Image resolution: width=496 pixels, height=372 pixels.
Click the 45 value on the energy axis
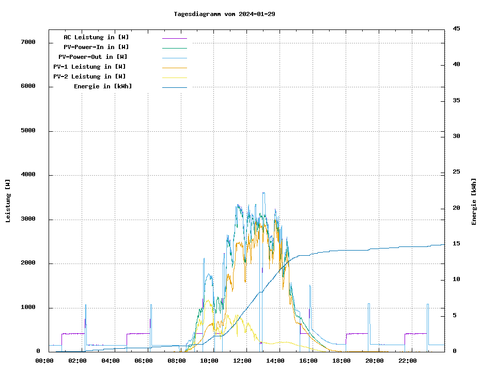coord(456,28)
